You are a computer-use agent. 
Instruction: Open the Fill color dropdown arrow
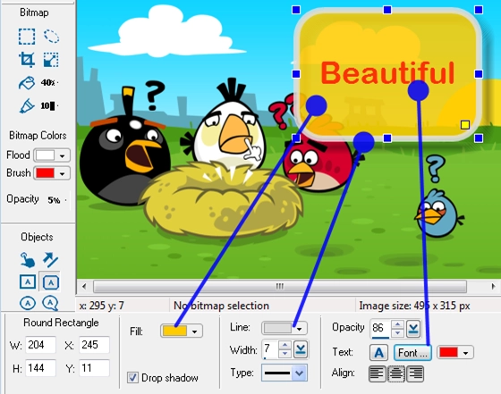coord(195,331)
